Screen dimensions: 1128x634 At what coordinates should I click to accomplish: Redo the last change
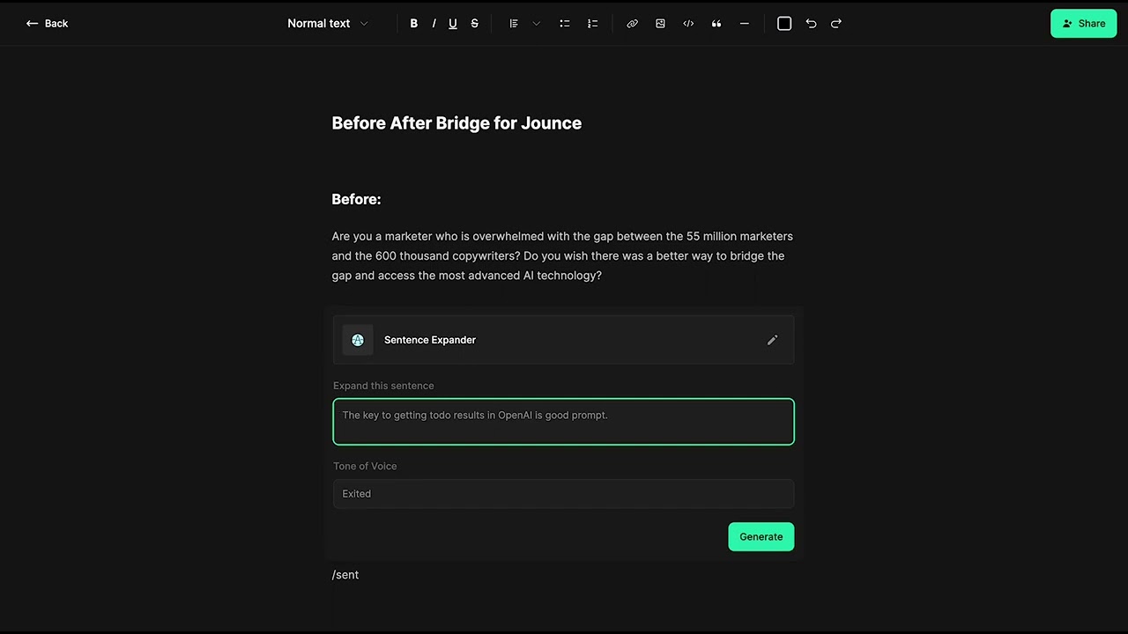pos(836,24)
